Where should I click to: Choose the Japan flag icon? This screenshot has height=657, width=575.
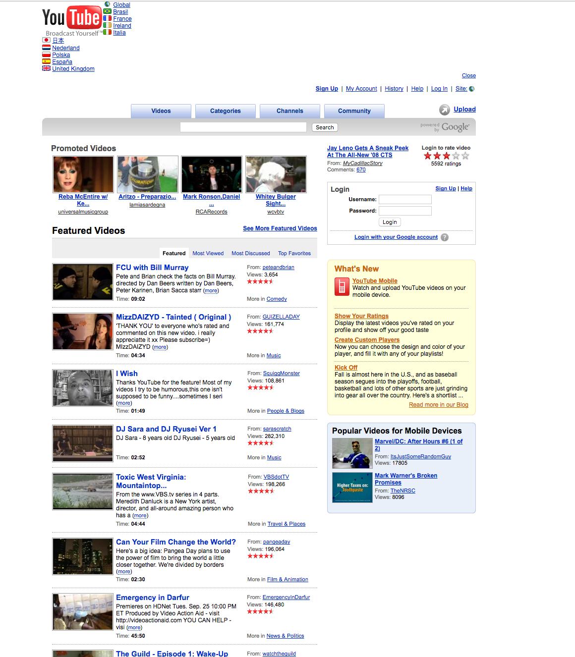pyautogui.click(x=47, y=41)
